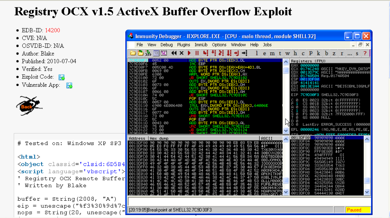The image size is (390, 218).
Task: Open the Options menu
Action: pos(219,45)
